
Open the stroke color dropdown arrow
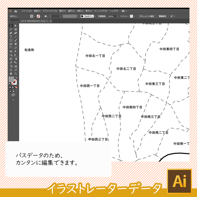(41, 16)
